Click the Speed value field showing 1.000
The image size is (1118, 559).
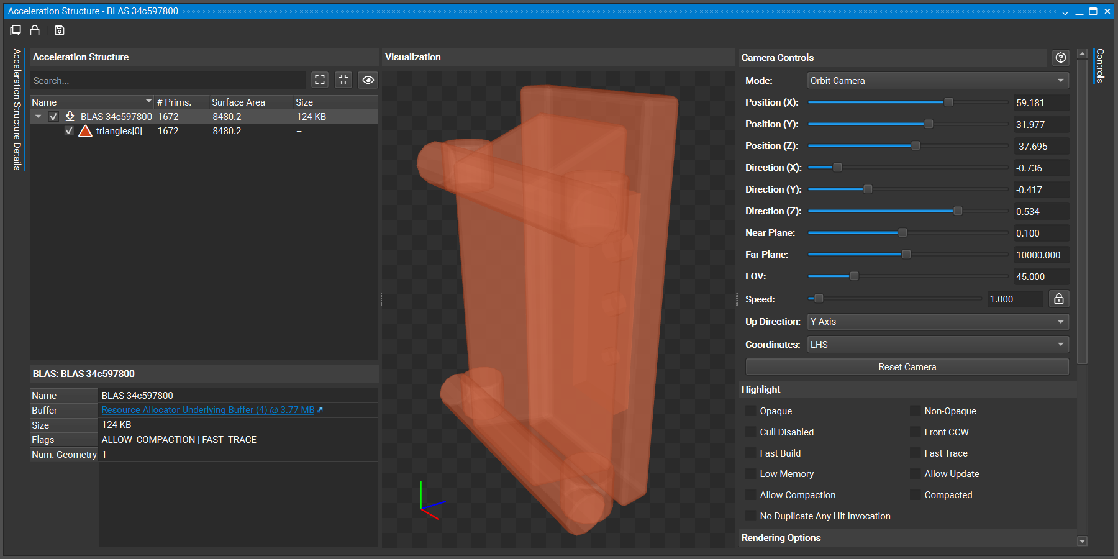tap(1016, 299)
